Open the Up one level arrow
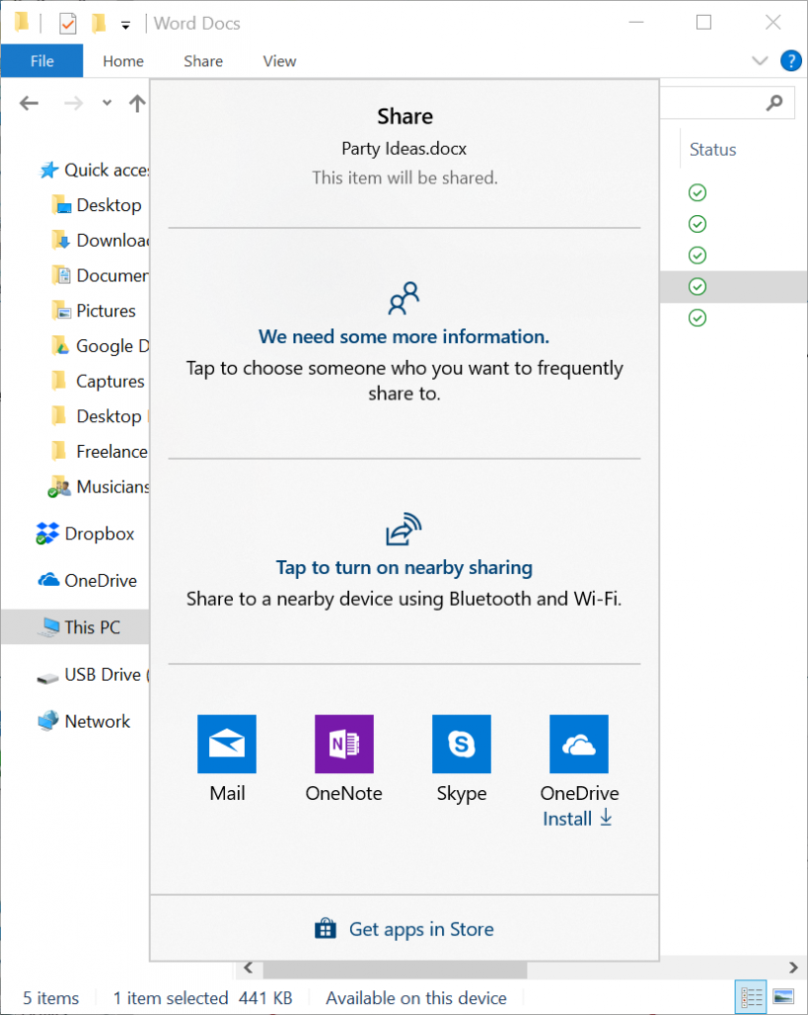 (137, 102)
